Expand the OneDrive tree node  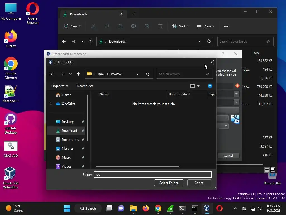51,104
